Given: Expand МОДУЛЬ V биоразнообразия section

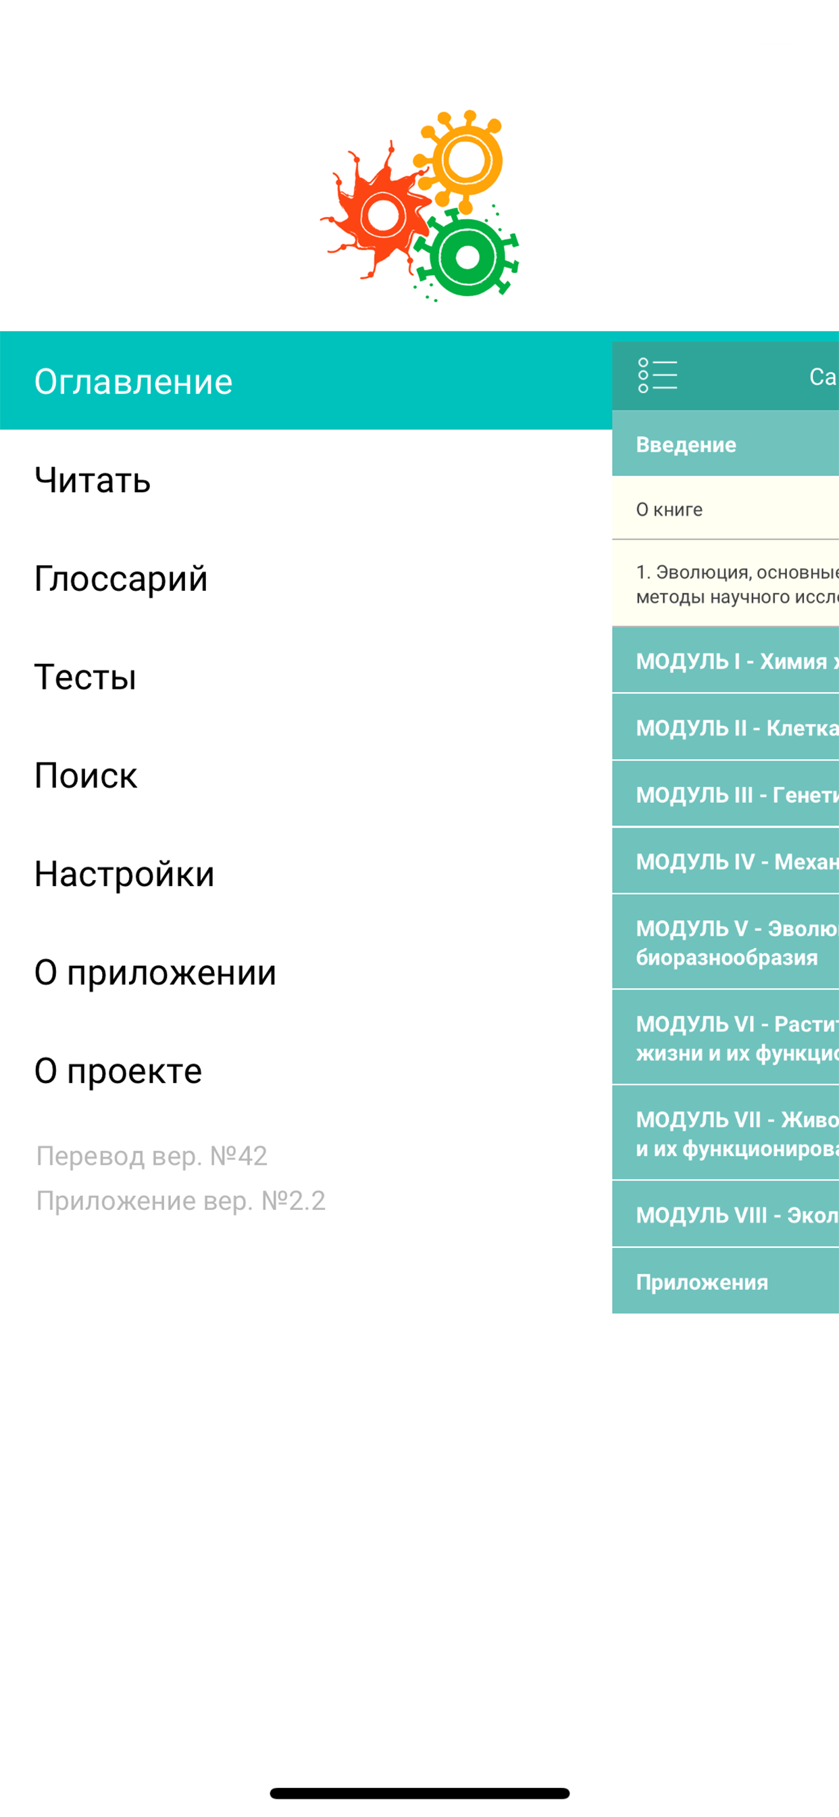Looking at the screenshot, I should (x=726, y=942).
